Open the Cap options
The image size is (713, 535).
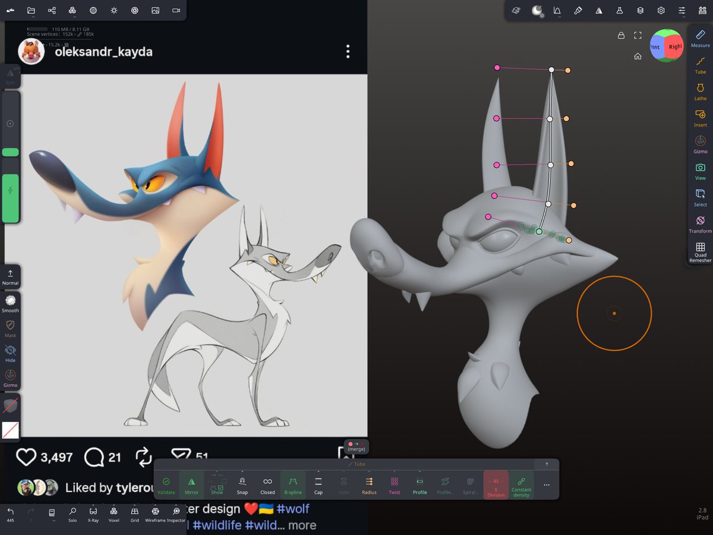pyautogui.click(x=318, y=484)
